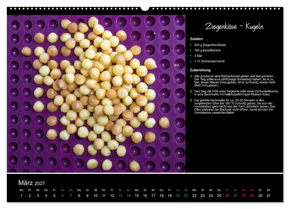This screenshot has height=209, width=290.
Task: Select calendar day 18
Action: [162, 196]
